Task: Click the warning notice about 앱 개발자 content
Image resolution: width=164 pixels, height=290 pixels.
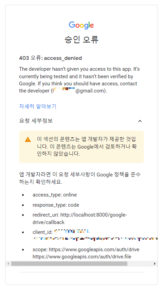Action: click(x=81, y=147)
